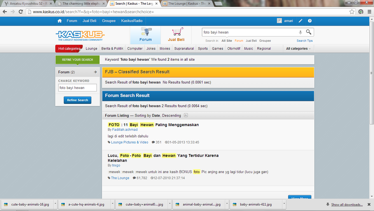Click Kaskus logo
Viewport: 374px width, 211px height.
(x=80, y=36)
